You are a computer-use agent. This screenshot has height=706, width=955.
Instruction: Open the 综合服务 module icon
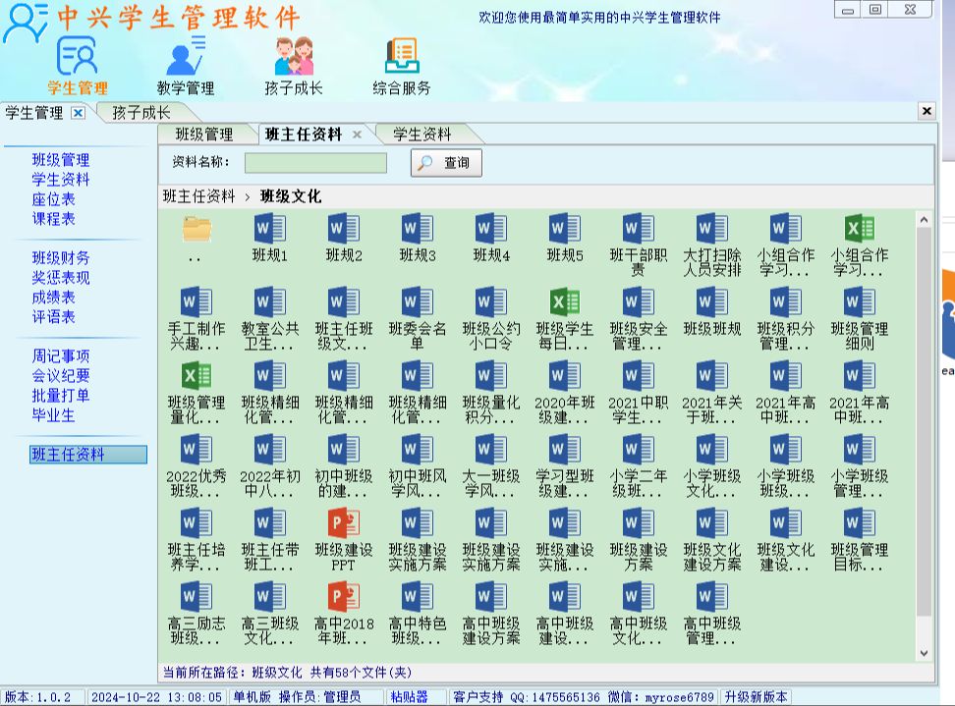tap(399, 59)
